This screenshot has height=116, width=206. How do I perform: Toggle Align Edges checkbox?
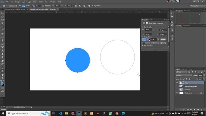[x=92, y=6]
